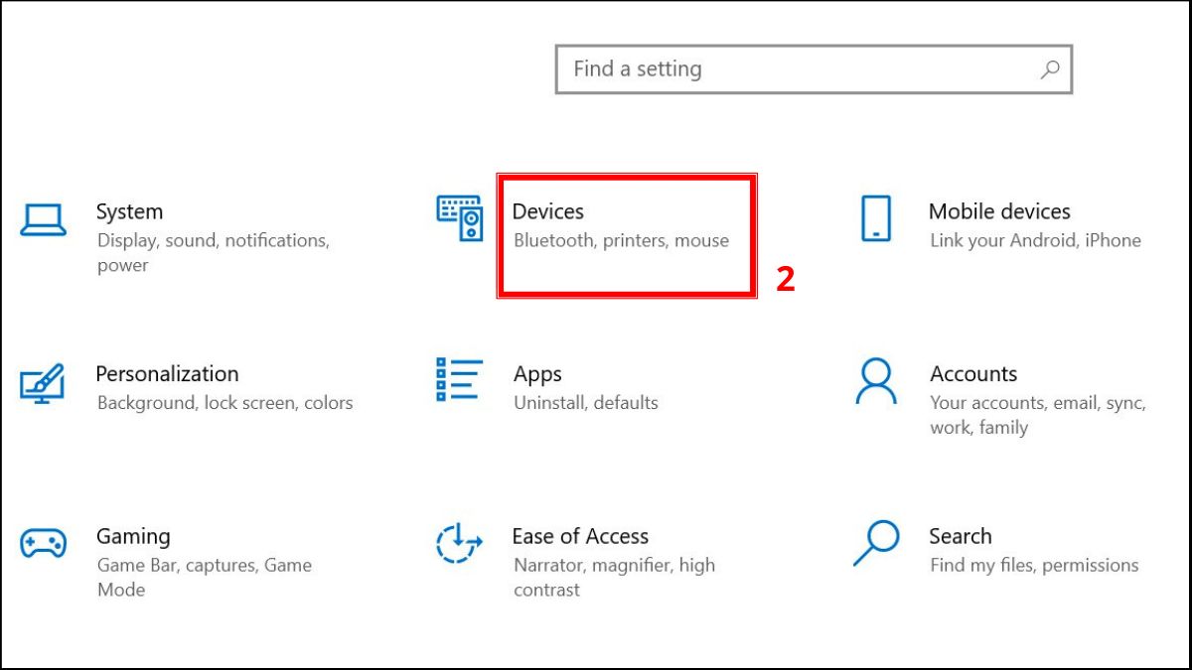The width and height of the screenshot is (1192, 670).
Task: Click the Find a setting field
Action: point(795,69)
